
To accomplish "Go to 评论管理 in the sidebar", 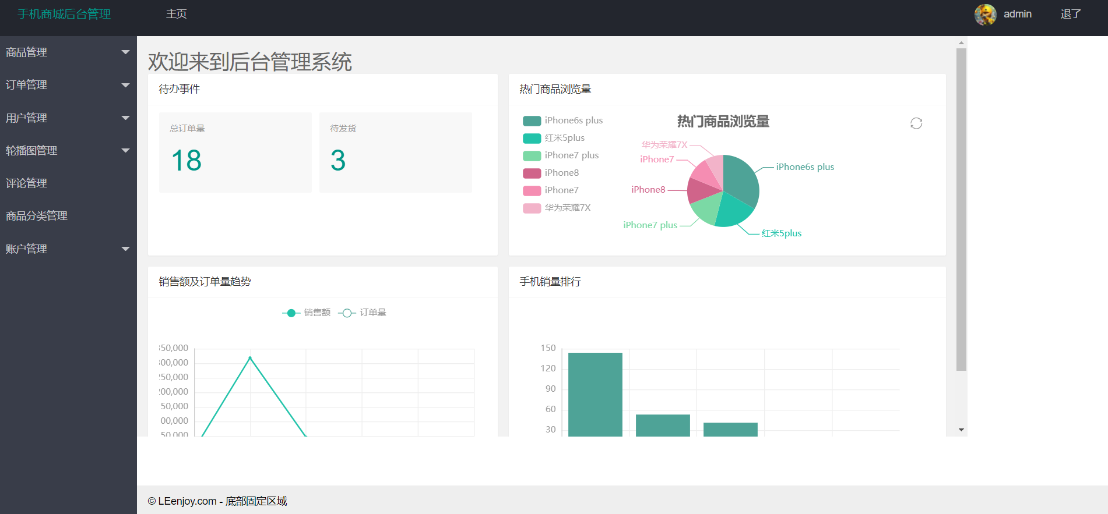I will pos(68,183).
